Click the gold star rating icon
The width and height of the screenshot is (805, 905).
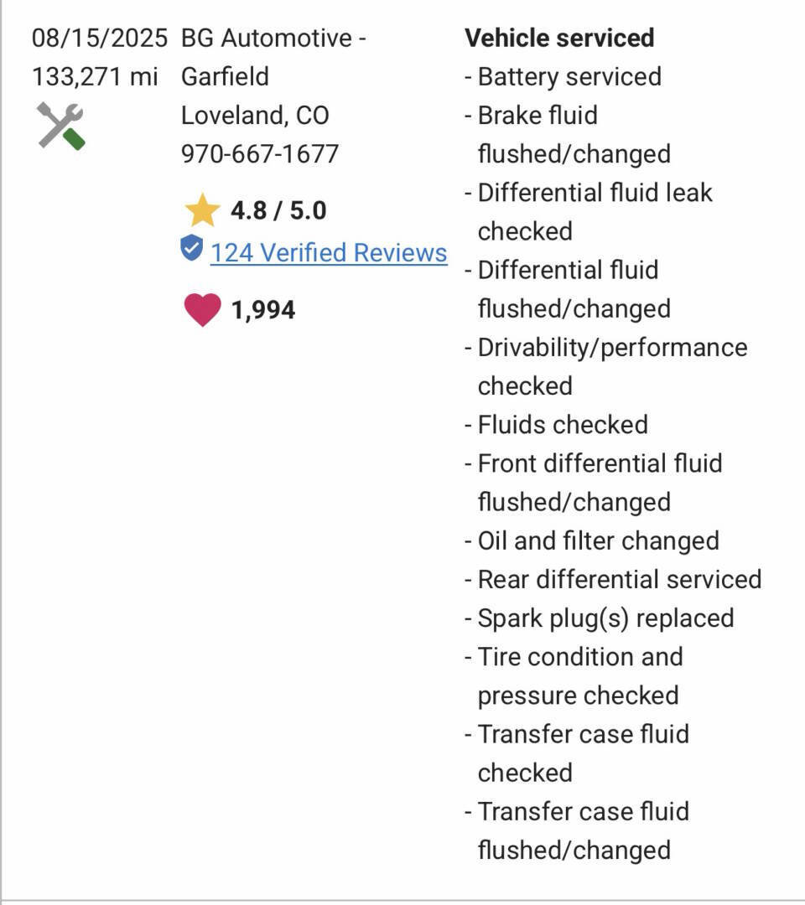[x=202, y=210]
